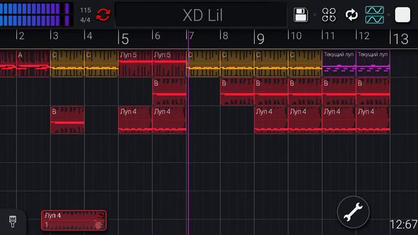
Task: Tap the 115 tempo value
Action: click(86, 10)
